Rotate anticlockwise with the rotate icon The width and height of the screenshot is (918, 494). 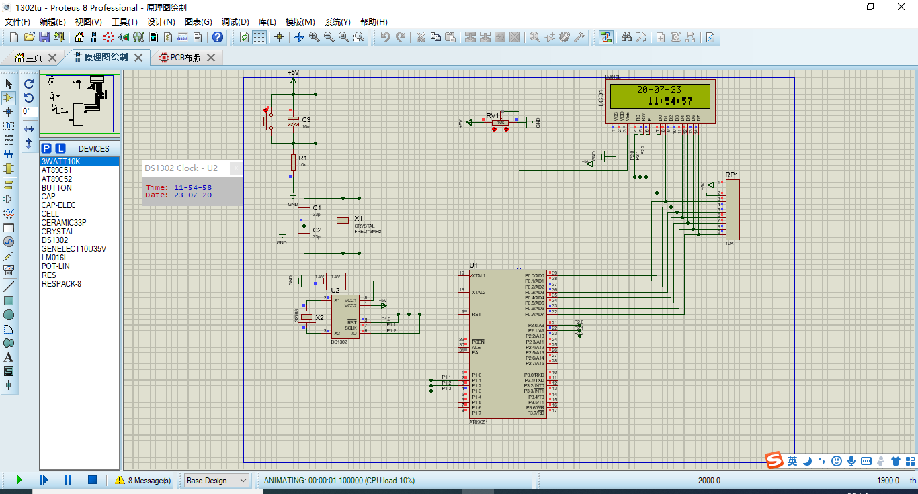tap(29, 98)
